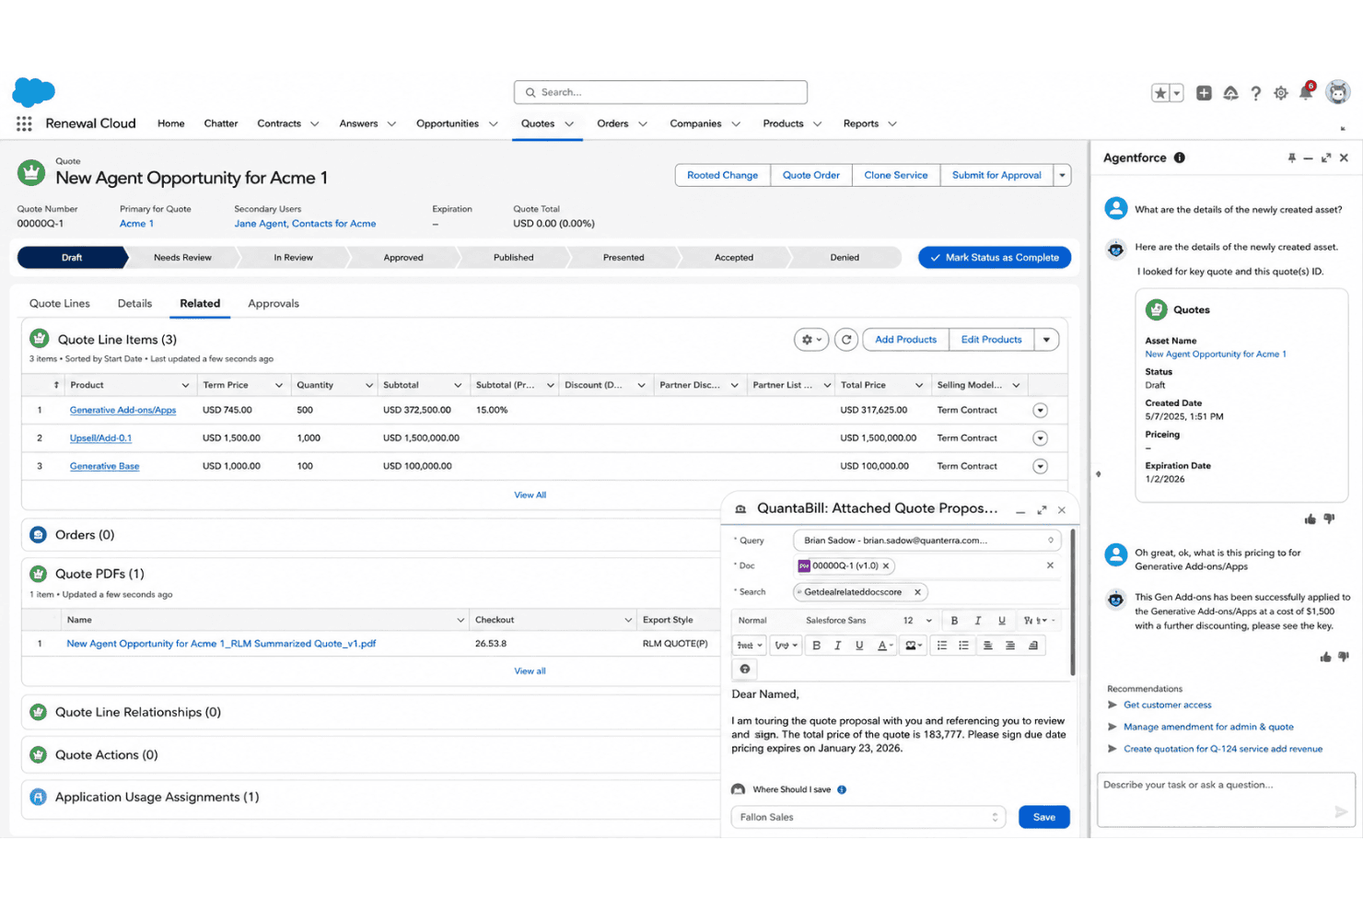Open the setup gear icon
Image resolution: width=1363 pixels, height=909 pixels.
(1280, 93)
